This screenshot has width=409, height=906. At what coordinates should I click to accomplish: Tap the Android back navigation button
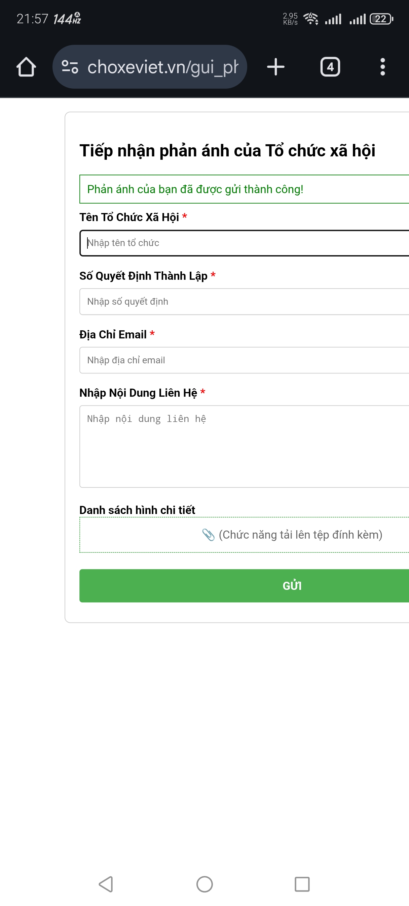click(106, 884)
